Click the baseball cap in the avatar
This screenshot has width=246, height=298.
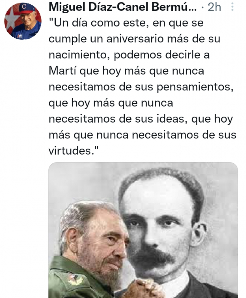pyautogui.click(x=25, y=9)
